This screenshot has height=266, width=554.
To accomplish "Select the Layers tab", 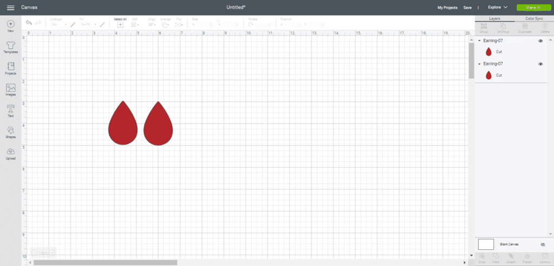I will pos(494,18).
